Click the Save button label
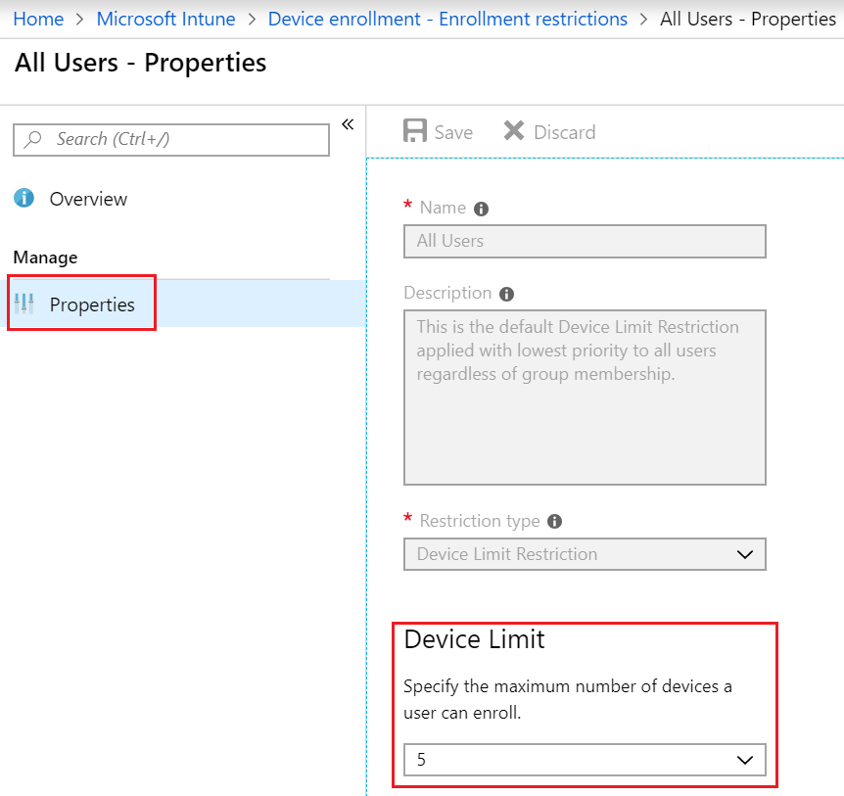Viewport: 844px width, 796px height. click(x=453, y=132)
